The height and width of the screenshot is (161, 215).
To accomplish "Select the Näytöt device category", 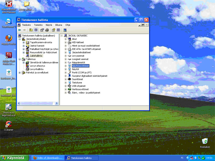I will 75,69.
